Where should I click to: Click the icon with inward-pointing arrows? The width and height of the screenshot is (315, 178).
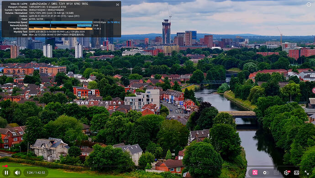pos(297,173)
